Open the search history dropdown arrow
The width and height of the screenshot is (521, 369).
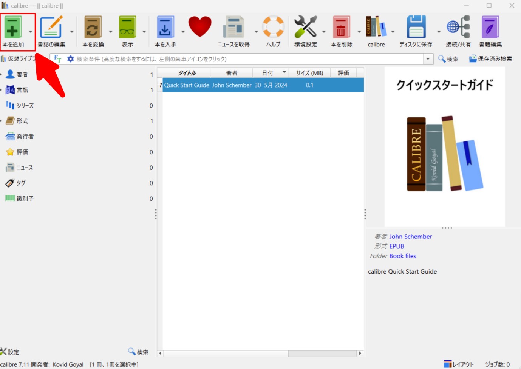pyautogui.click(x=428, y=59)
